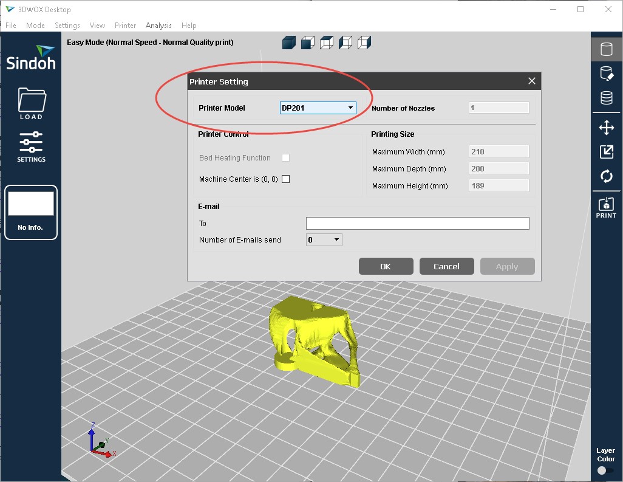623x482 pixels.
Task: Maximize the 3DWOX Desktop window
Action: coord(580,9)
